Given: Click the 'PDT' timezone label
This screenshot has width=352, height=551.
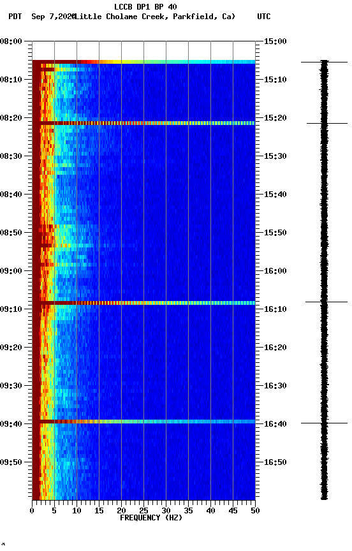Looking at the screenshot, I should [15, 17].
